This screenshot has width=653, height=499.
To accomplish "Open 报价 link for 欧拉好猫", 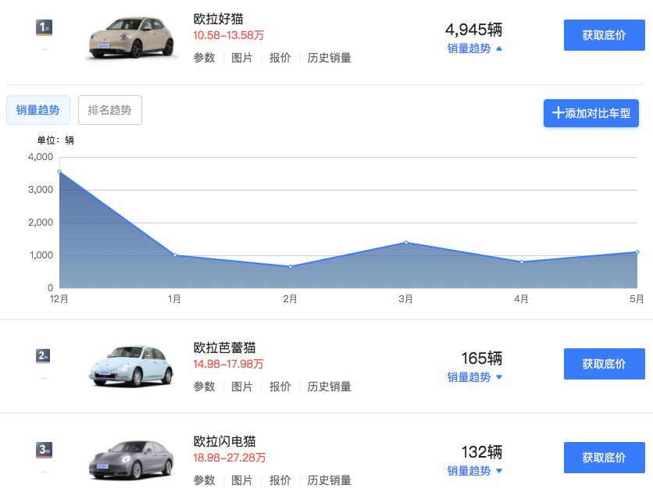I will 280,58.
